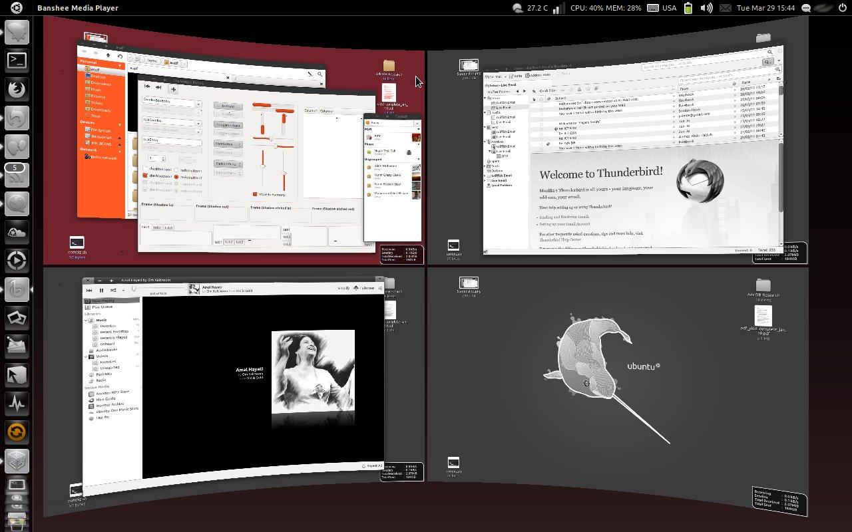This screenshot has width=852, height=532.
Task: Click Back arrow in Nautilus file browser
Action: pyautogui.click(x=85, y=53)
